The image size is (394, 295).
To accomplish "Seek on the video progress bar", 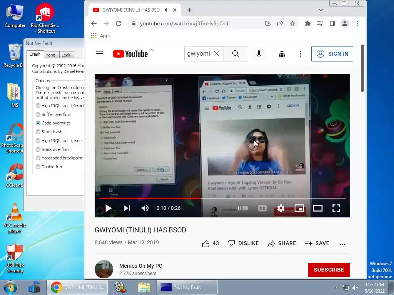I will (x=222, y=199).
